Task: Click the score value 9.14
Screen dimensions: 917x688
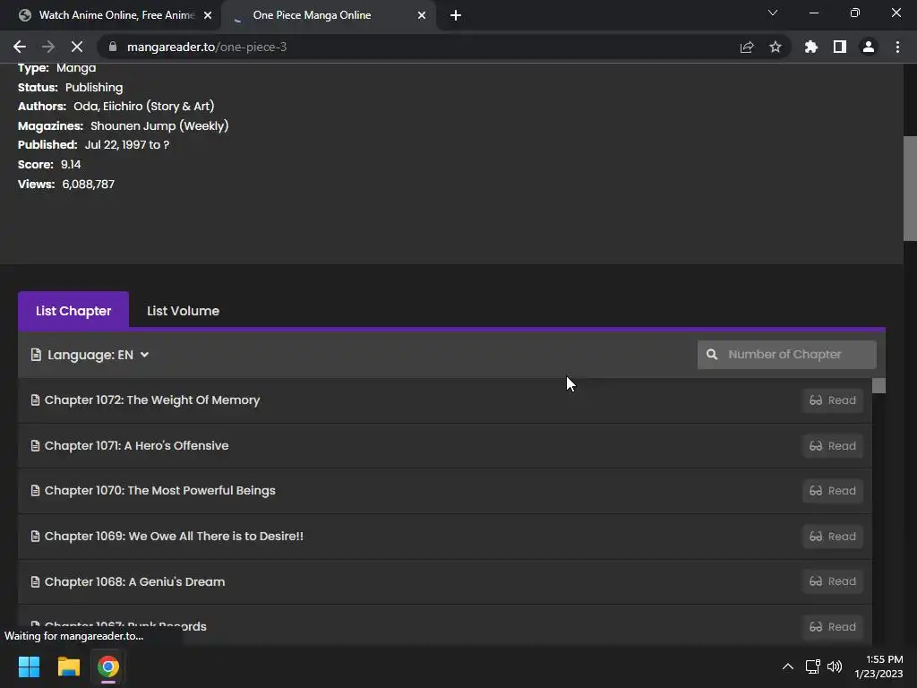Action: coord(71,165)
